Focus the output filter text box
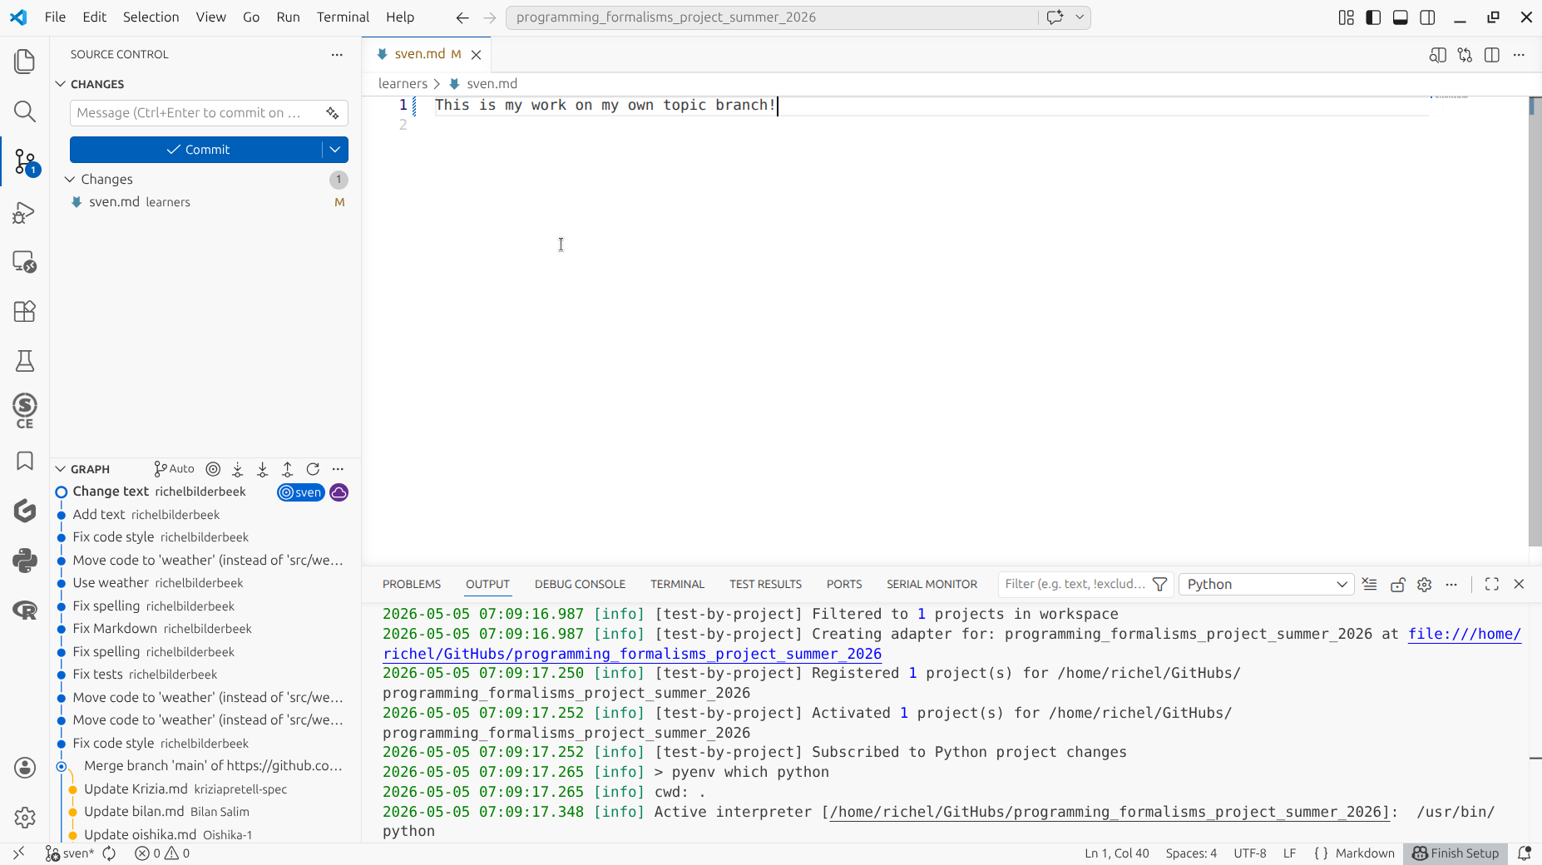This screenshot has width=1542, height=865. 1075,584
